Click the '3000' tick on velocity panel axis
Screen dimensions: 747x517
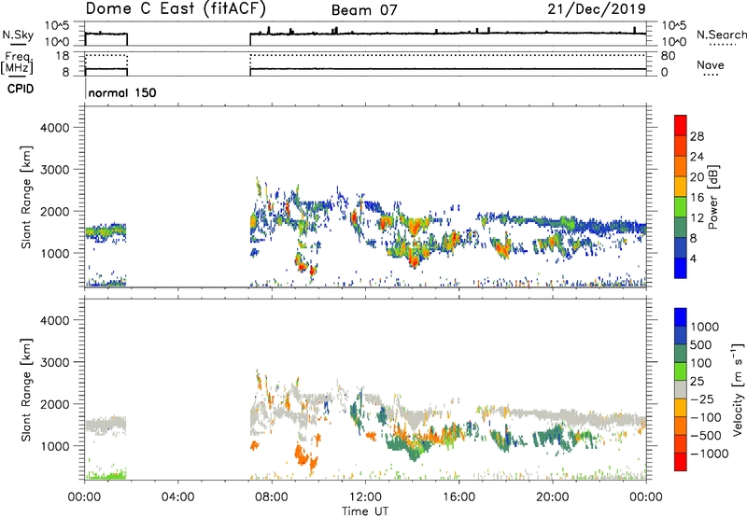coord(54,362)
